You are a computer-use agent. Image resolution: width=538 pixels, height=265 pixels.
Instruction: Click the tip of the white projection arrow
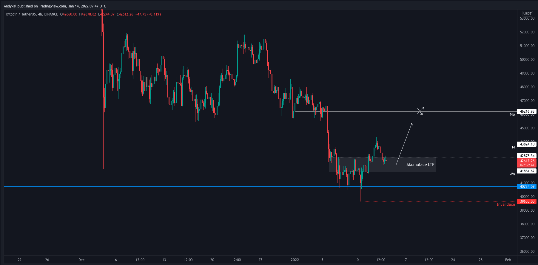click(x=412, y=124)
